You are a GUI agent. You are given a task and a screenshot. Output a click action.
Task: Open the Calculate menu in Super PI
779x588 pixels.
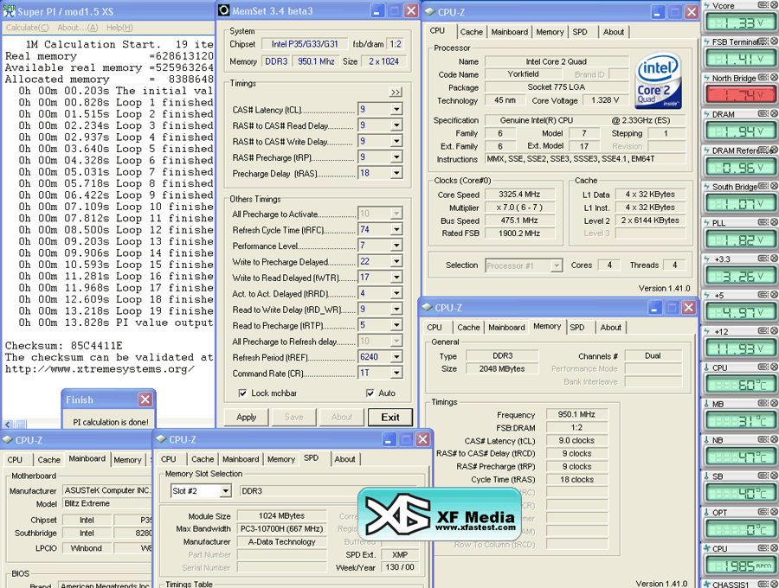click(28, 28)
